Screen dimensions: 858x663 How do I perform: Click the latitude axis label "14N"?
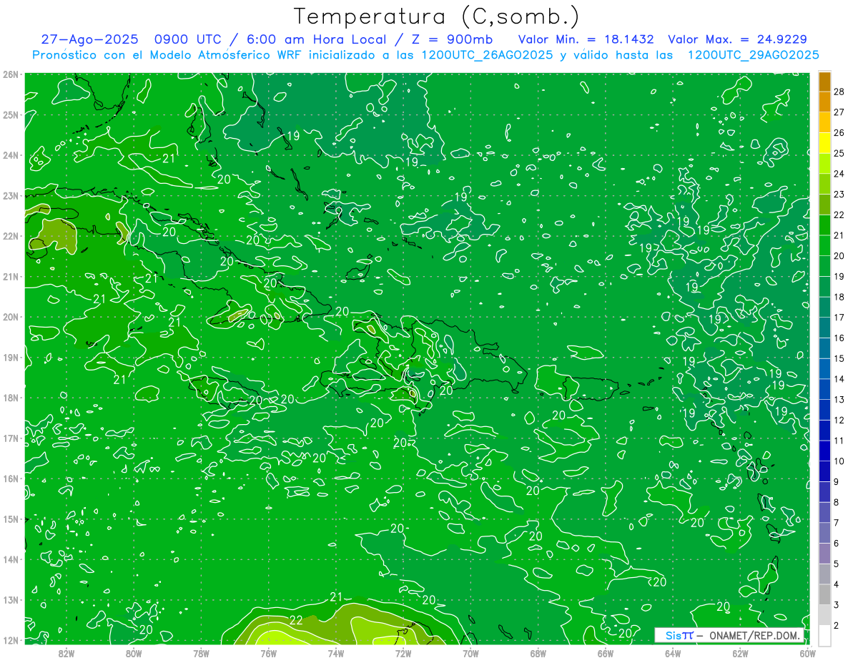[x=11, y=559]
